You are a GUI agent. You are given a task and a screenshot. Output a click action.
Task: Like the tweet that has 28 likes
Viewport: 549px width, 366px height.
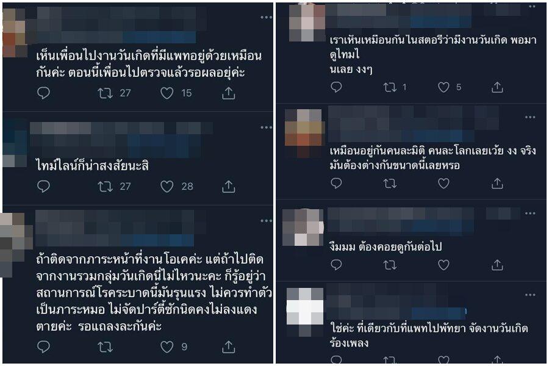click(x=167, y=186)
